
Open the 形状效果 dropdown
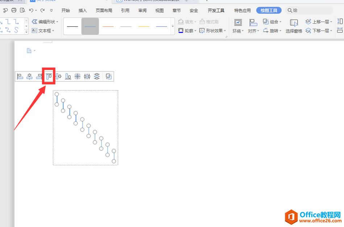click(212, 30)
